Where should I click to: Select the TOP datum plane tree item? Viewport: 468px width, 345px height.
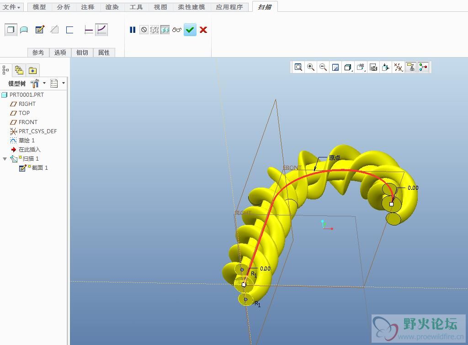20,113
